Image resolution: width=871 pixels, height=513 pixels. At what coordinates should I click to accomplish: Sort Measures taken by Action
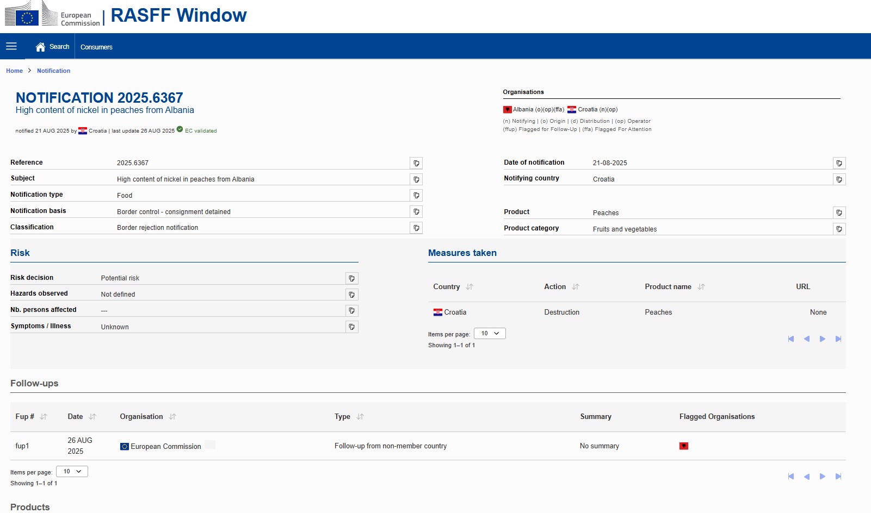coord(576,287)
